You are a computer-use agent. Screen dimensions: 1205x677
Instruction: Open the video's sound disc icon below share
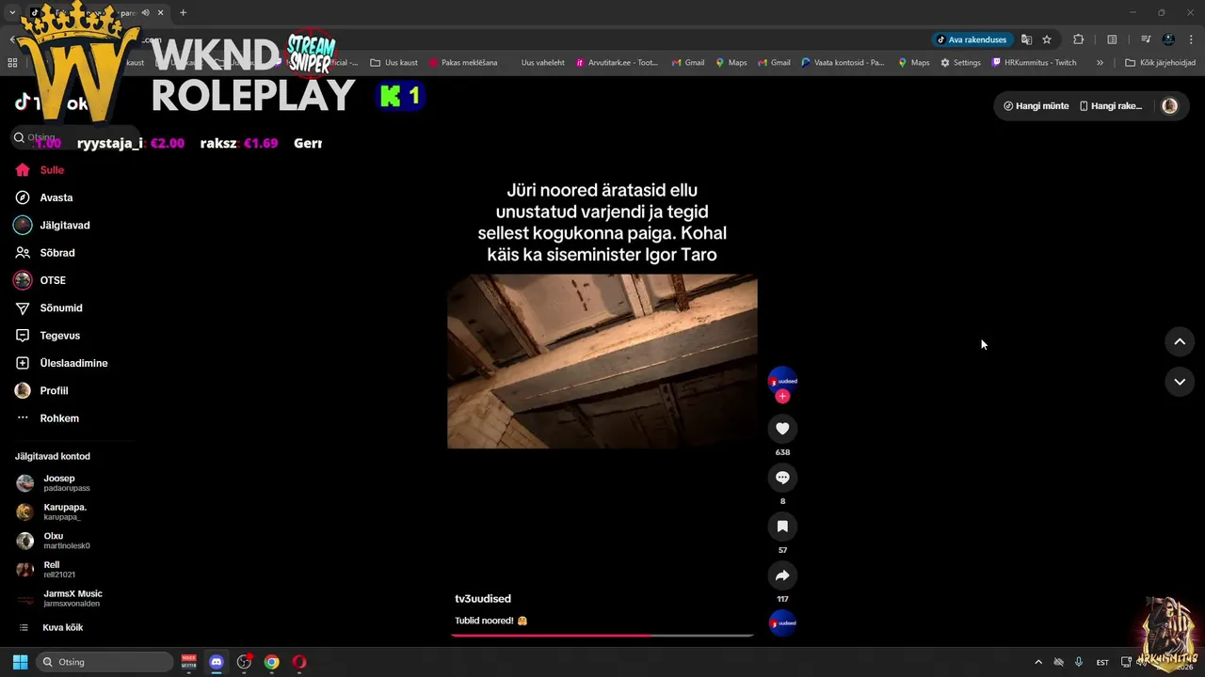[x=782, y=622]
